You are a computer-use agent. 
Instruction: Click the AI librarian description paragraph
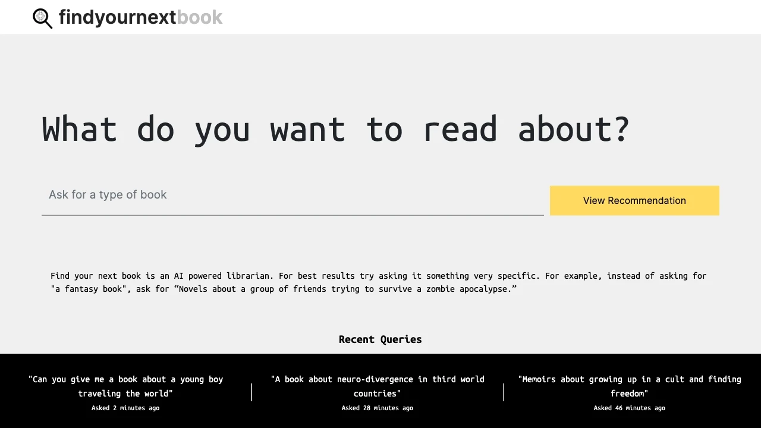coord(378,282)
